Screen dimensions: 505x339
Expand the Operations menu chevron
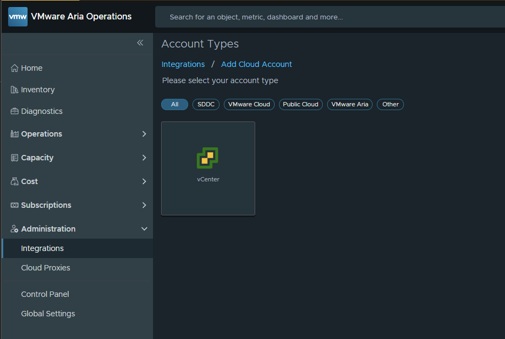click(x=144, y=134)
